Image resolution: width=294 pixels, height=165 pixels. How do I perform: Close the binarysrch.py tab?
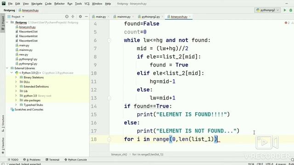190,16
